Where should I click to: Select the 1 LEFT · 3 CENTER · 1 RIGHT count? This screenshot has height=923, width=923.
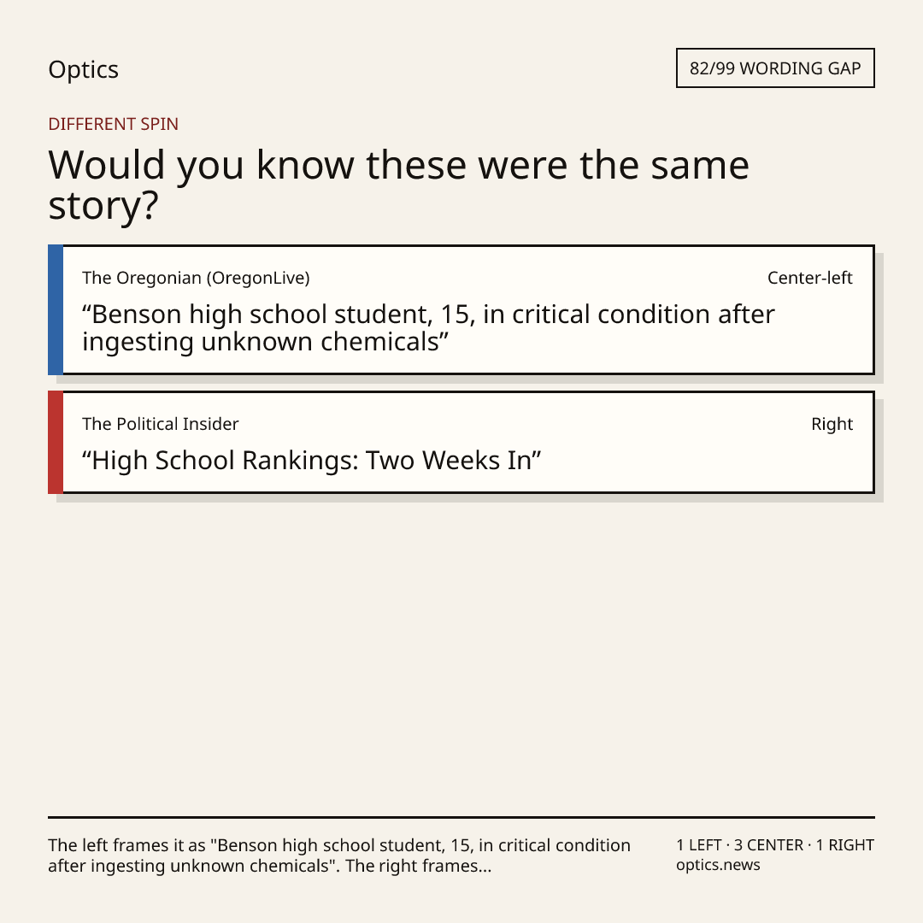click(775, 845)
